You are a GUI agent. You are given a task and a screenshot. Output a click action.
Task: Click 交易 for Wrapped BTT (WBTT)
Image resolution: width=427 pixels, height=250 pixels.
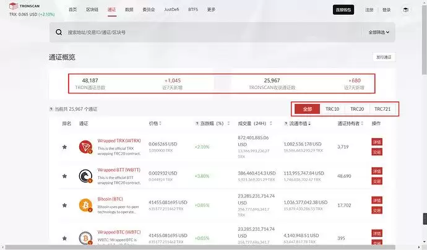377,181
